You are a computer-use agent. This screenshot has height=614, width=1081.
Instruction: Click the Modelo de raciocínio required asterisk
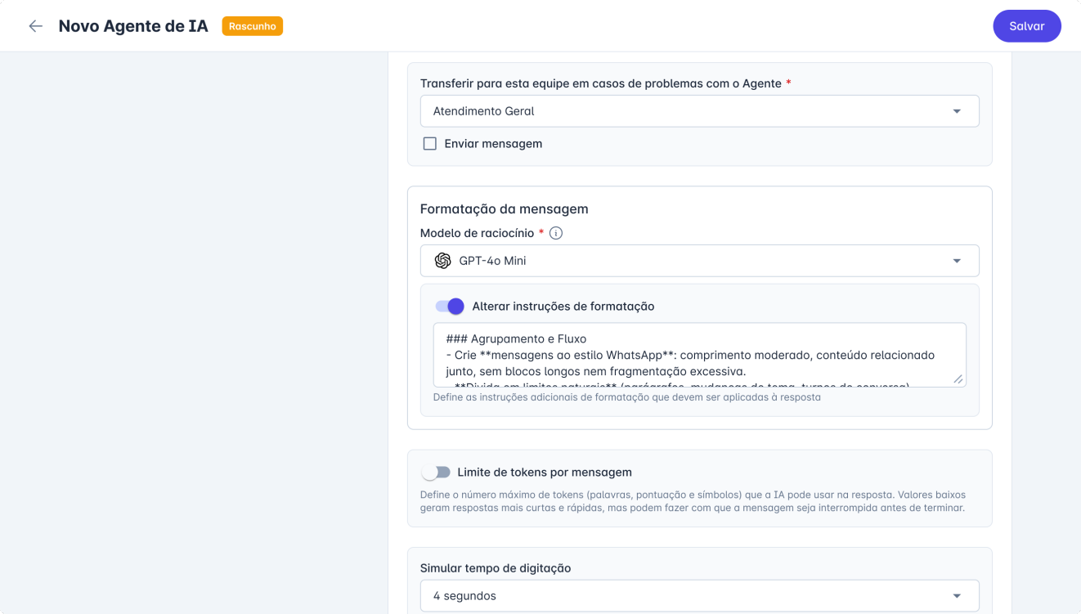[542, 232]
